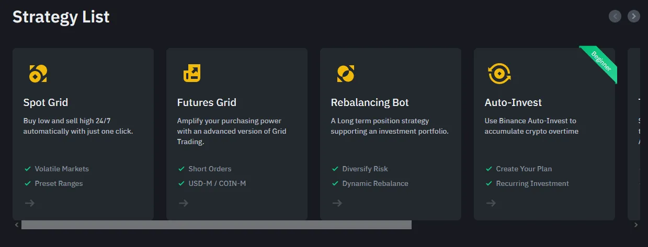Click the 'USD-M / COIN-M' feature text
Viewport: 648px width, 247px height.
217,183
